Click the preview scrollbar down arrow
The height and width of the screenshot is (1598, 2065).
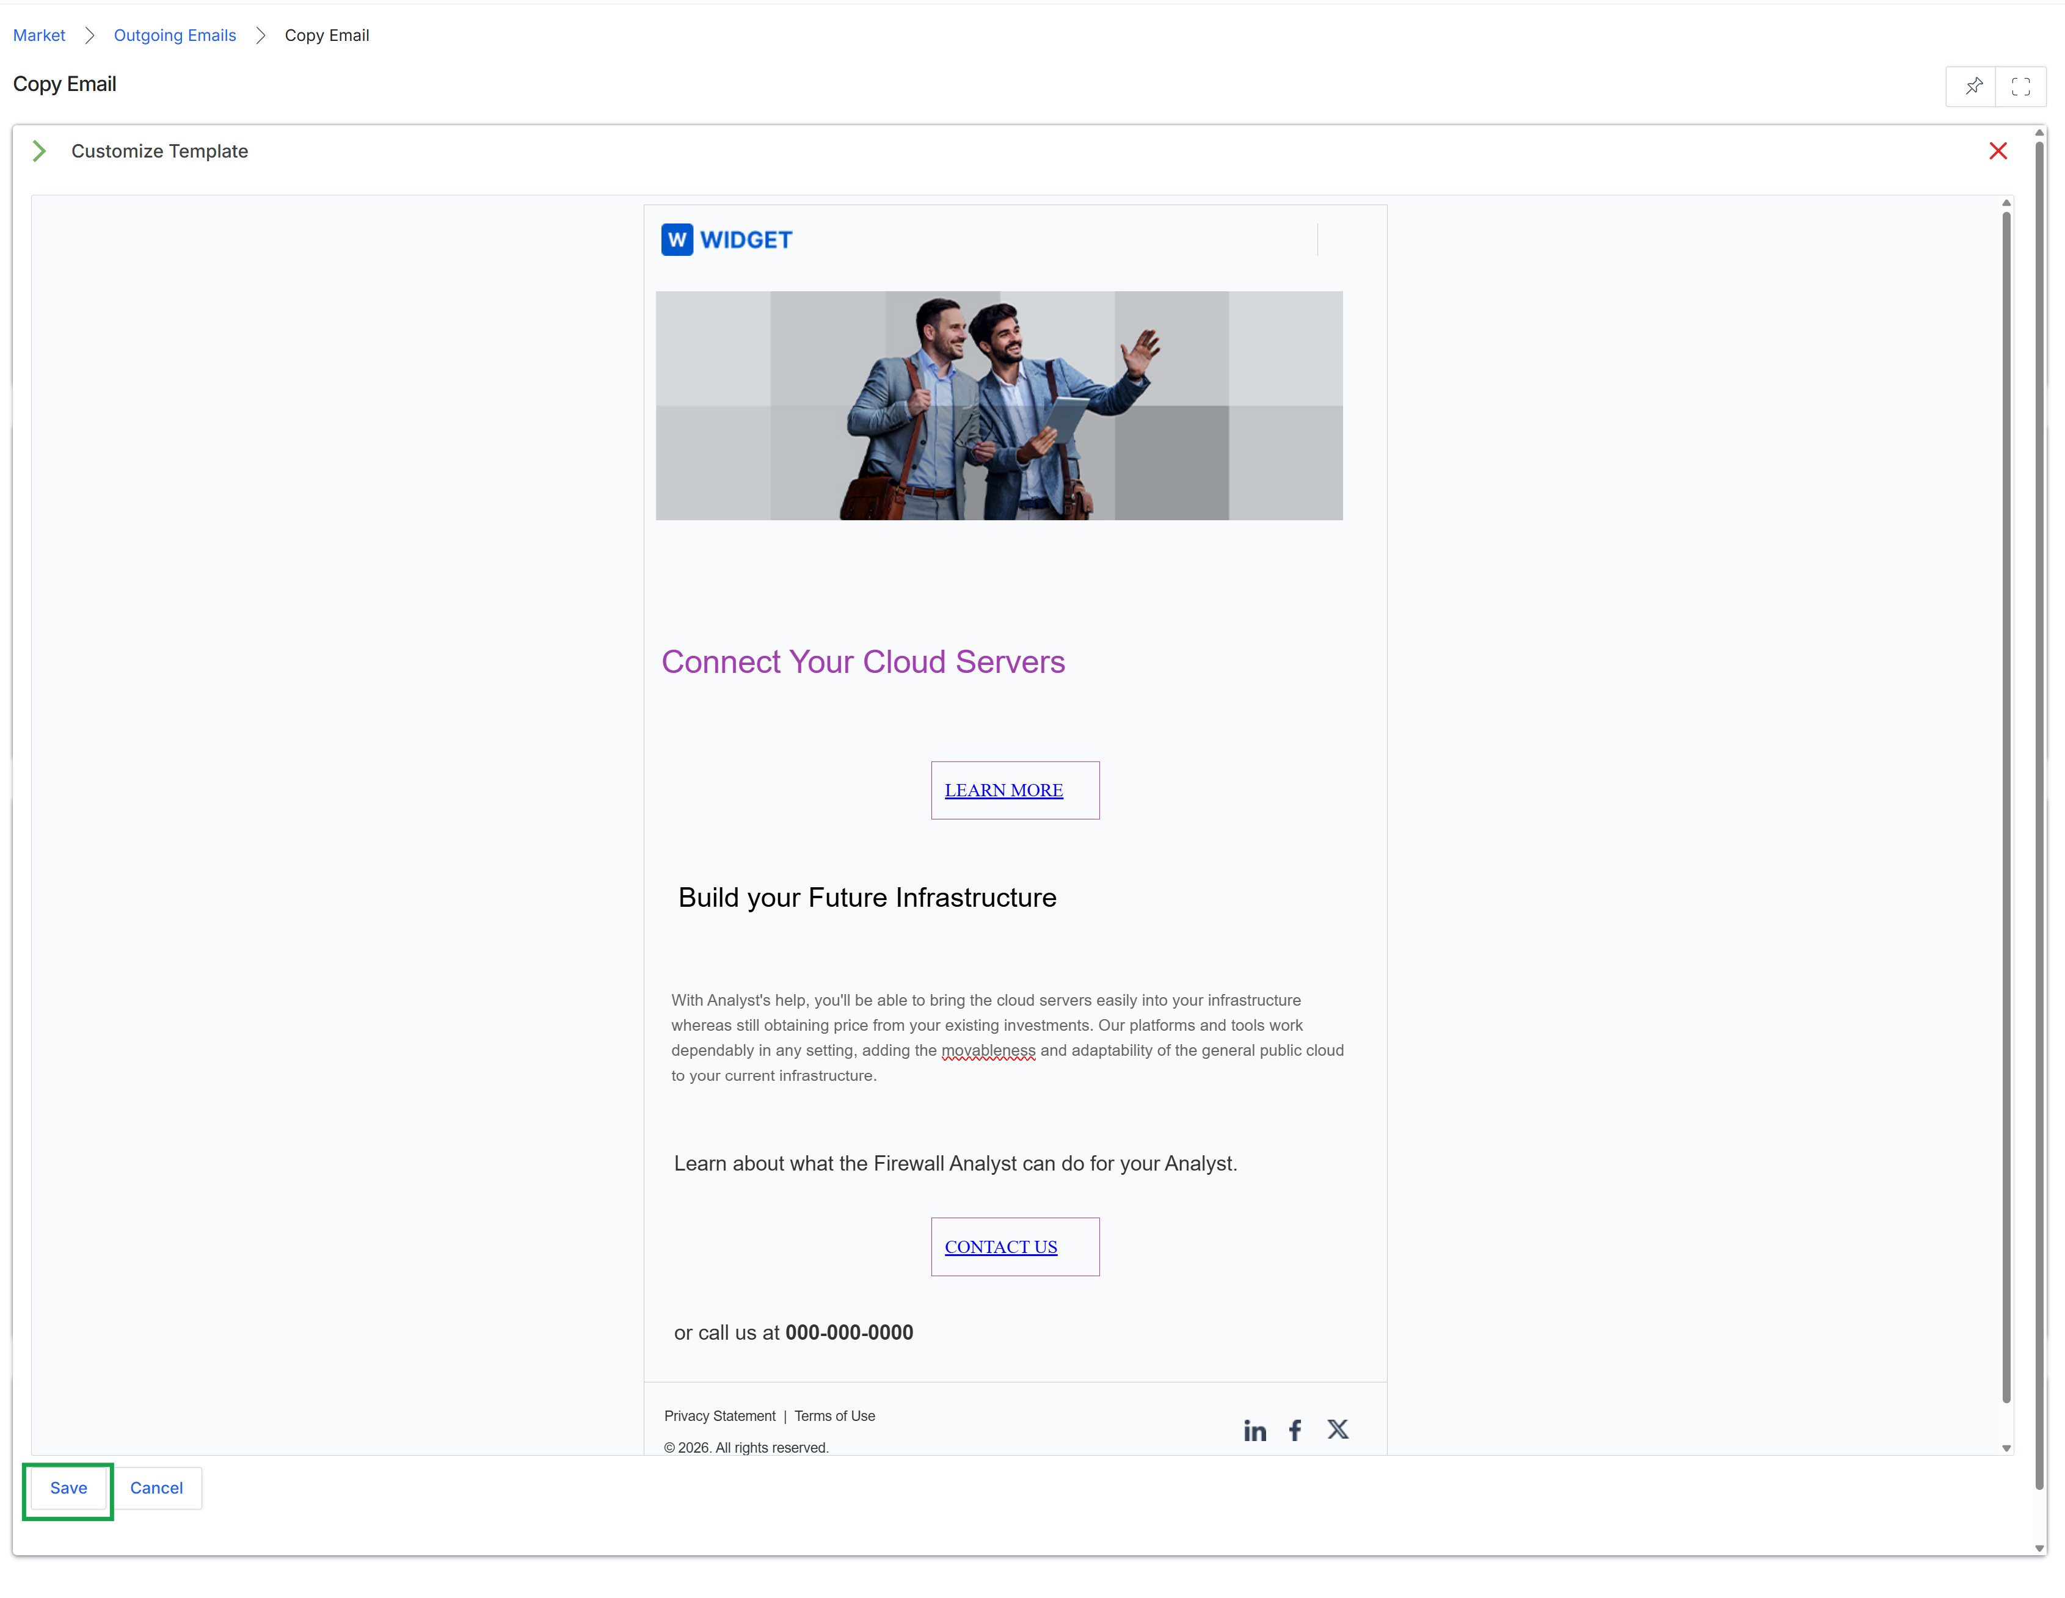coord(2006,1448)
